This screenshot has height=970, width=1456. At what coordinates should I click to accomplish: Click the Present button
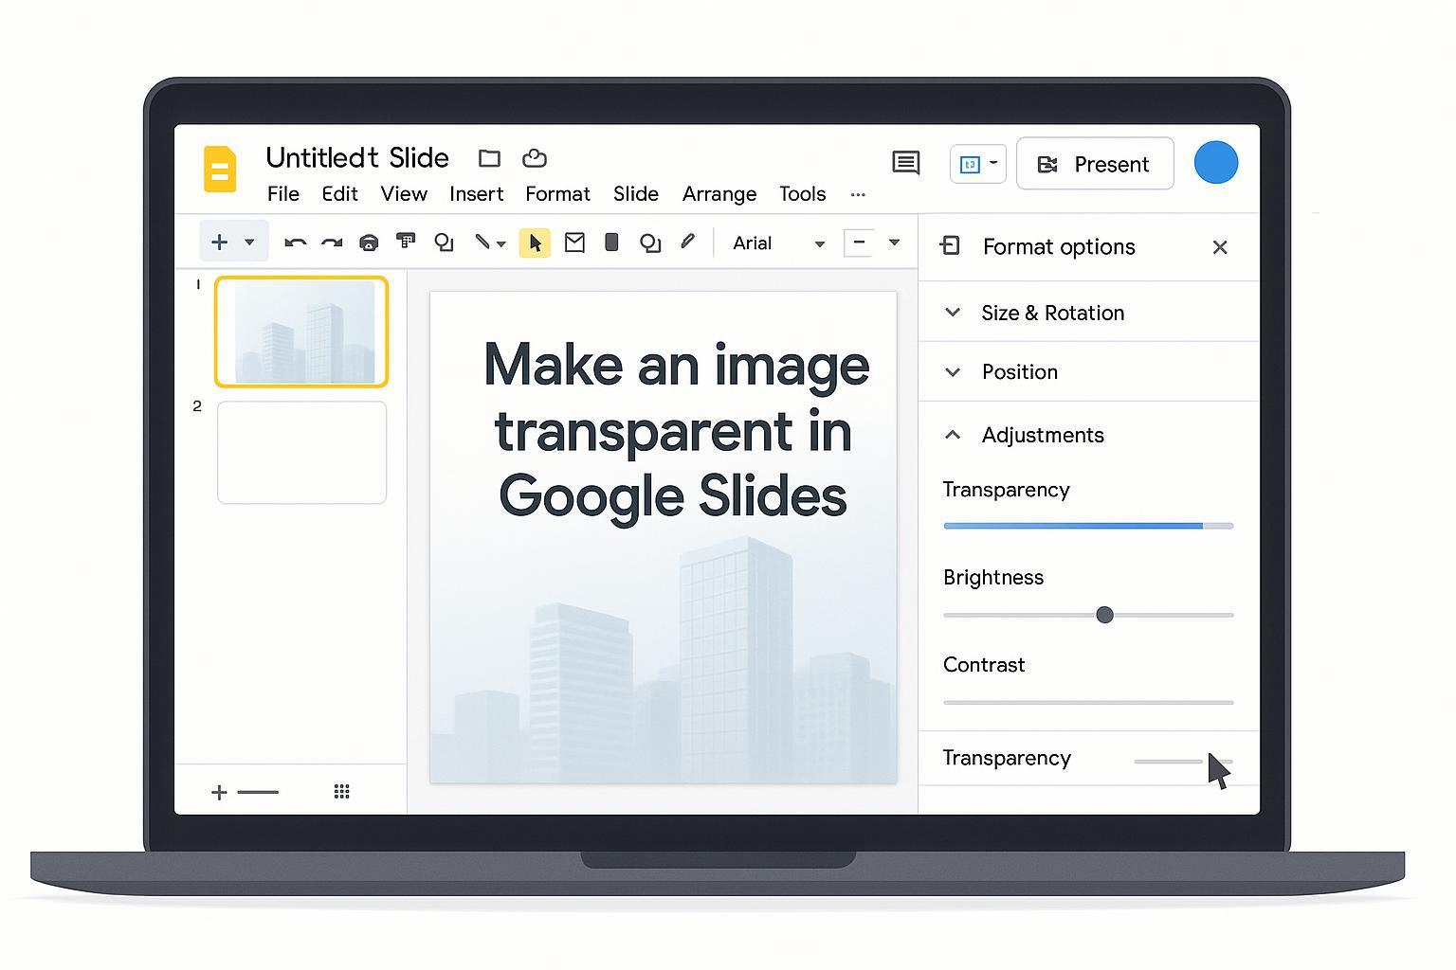pos(1095,164)
